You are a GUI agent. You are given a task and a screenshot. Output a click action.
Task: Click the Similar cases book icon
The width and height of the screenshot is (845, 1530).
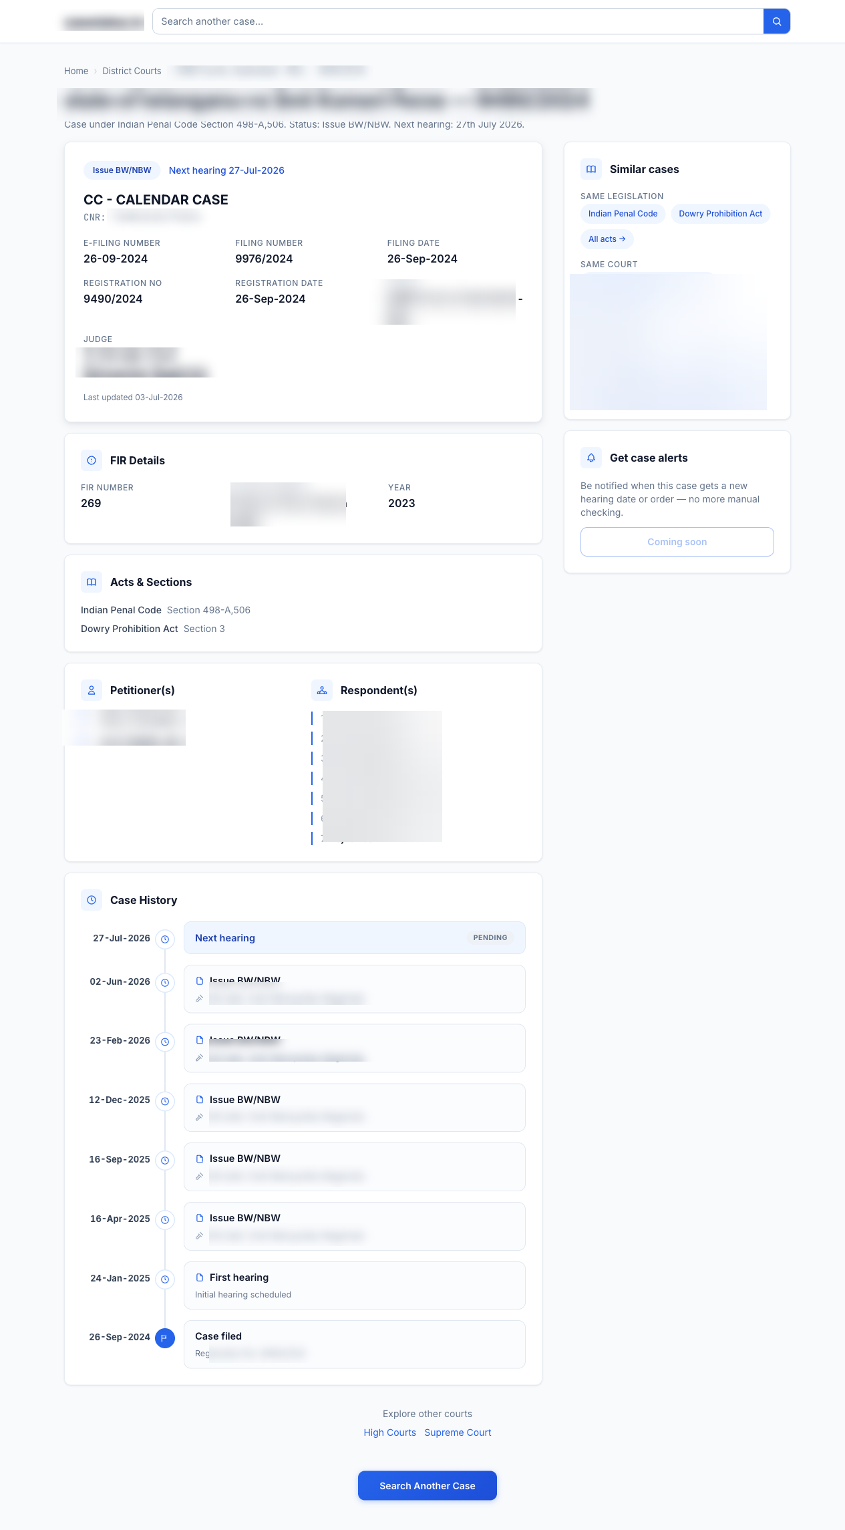pyautogui.click(x=591, y=169)
